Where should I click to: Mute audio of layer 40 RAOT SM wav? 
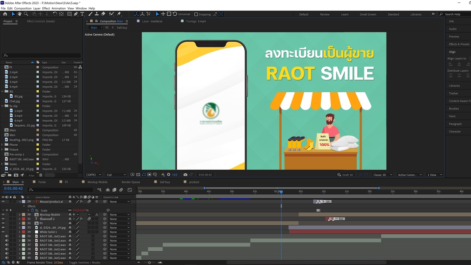point(6,258)
